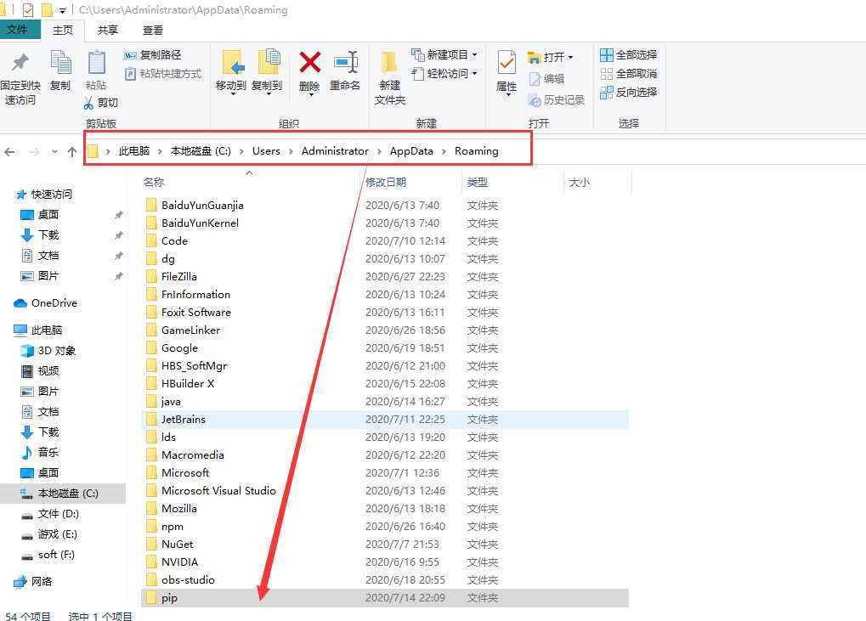
Task: Open Properties (属性) with checkmark icon
Action: [x=507, y=73]
